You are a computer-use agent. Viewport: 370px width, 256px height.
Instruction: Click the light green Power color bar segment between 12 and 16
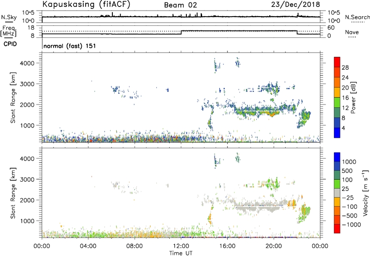tap(337, 102)
